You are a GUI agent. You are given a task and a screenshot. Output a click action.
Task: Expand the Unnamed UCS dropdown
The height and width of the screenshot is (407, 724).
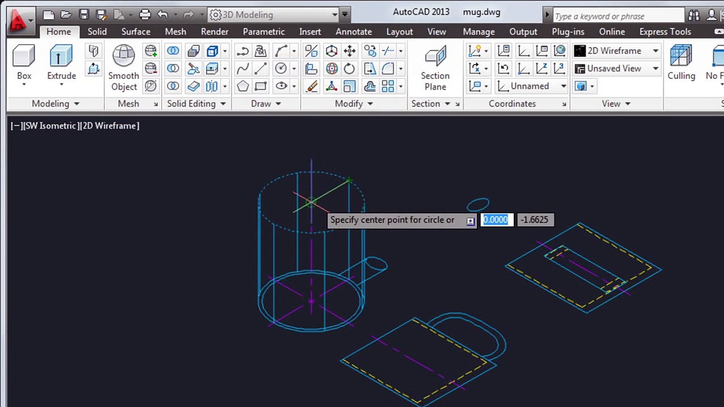563,86
